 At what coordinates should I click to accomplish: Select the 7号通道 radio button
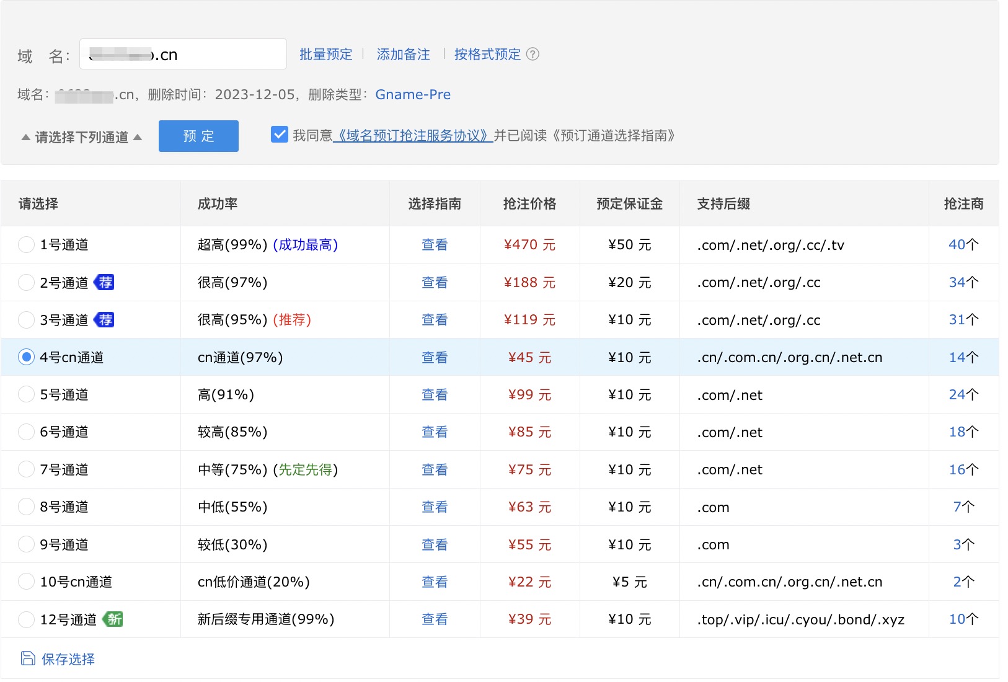tap(26, 469)
